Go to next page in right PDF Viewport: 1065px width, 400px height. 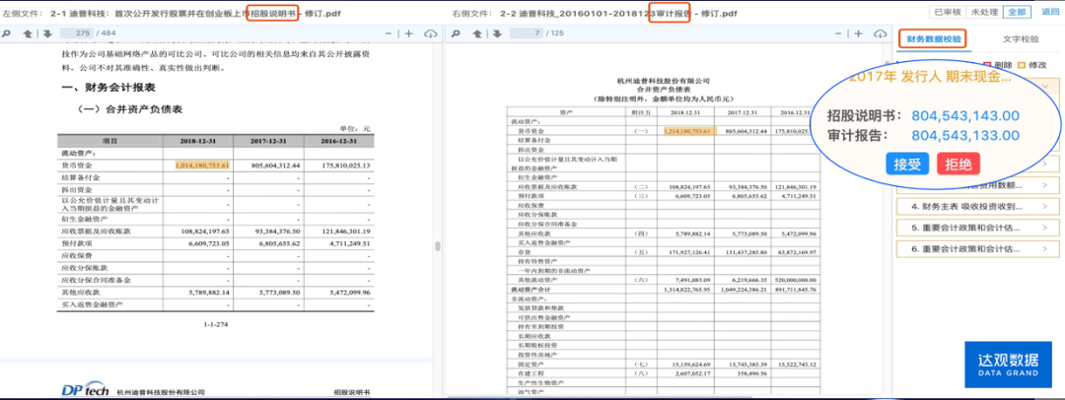(497, 33)
